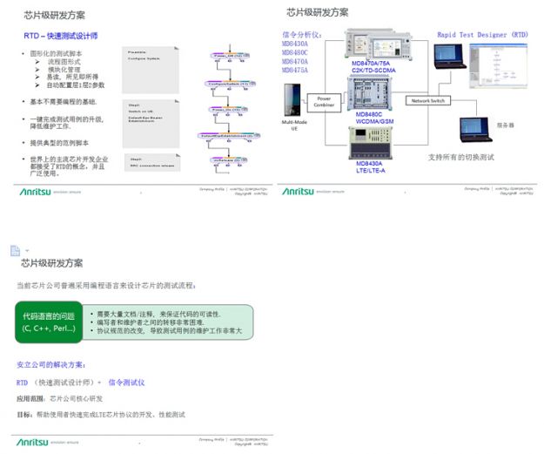Click the Multi-Mode UE caption
This screenshot has width=544, height=454.
pos(294,125)
